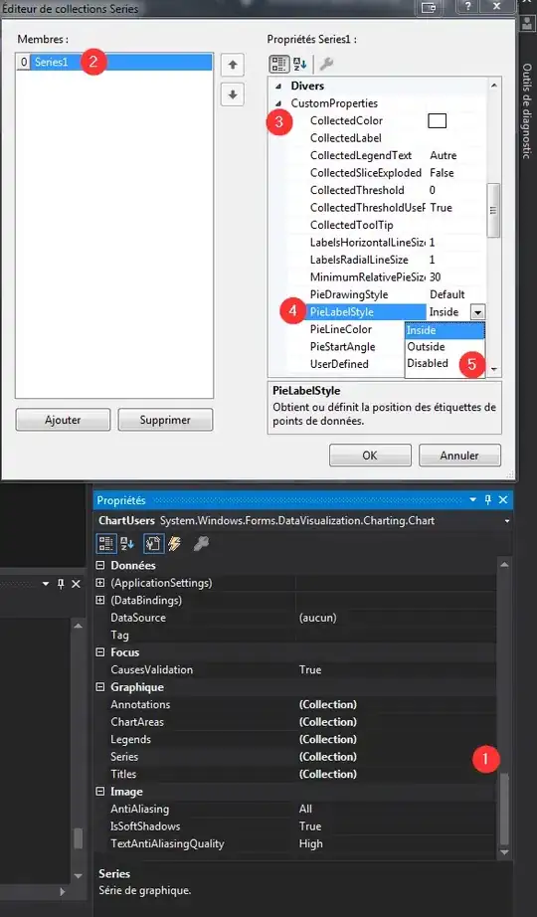Collapse the Focus category
Image resolution: width=537 pixels, height=917 pixels.
[100, 652]
